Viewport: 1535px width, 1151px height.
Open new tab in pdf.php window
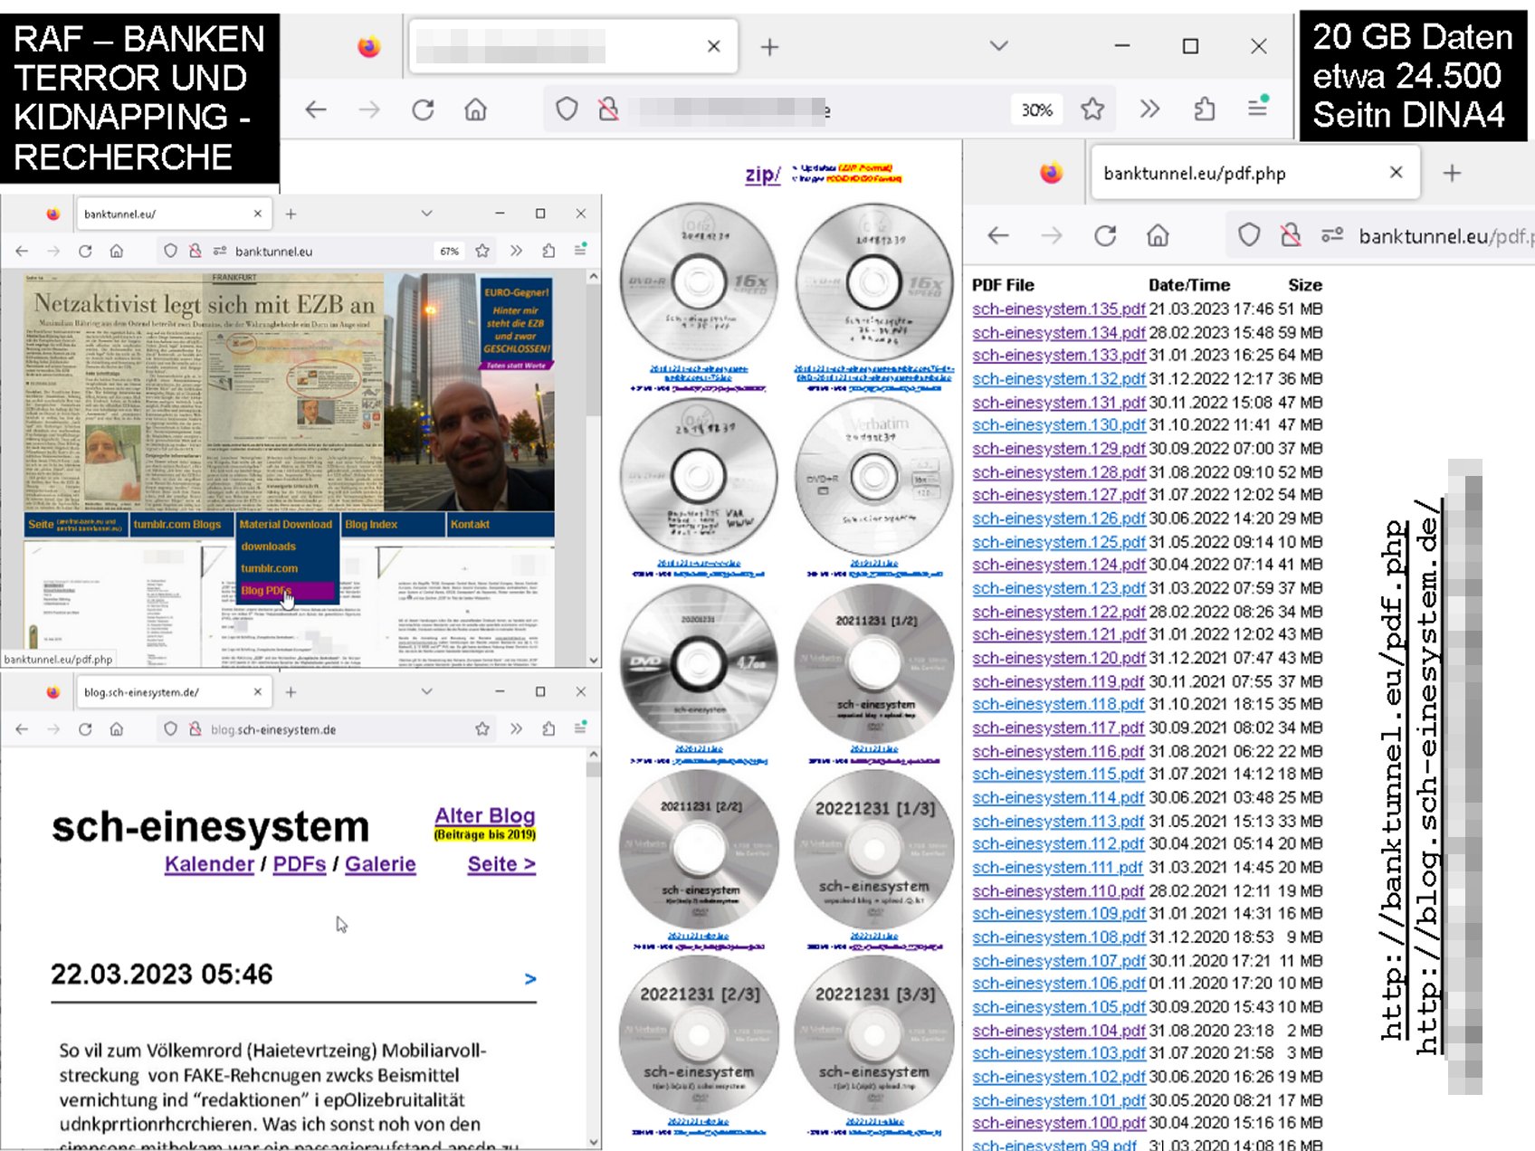(1452, 173)
